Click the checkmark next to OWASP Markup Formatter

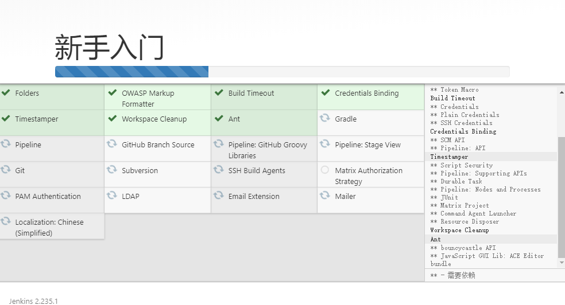coord(113,92)
